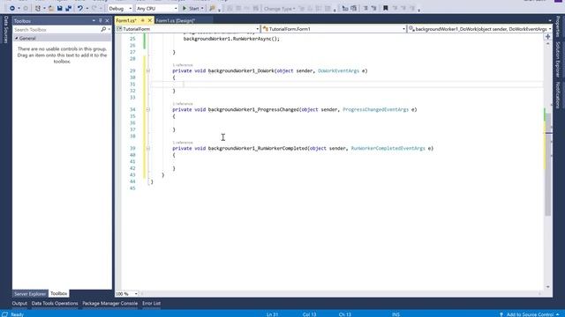Image resolution: width=565 pixels, height=317 pixels.
Task: Click the split editor icon above scrollbar
Action: [x=547, y=37]
